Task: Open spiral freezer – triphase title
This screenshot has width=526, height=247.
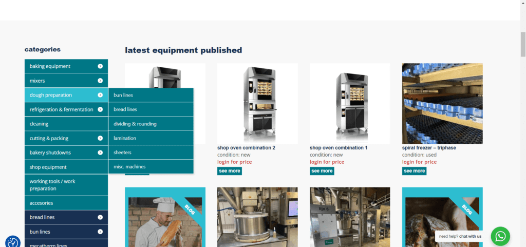Action: pos(429,147)
